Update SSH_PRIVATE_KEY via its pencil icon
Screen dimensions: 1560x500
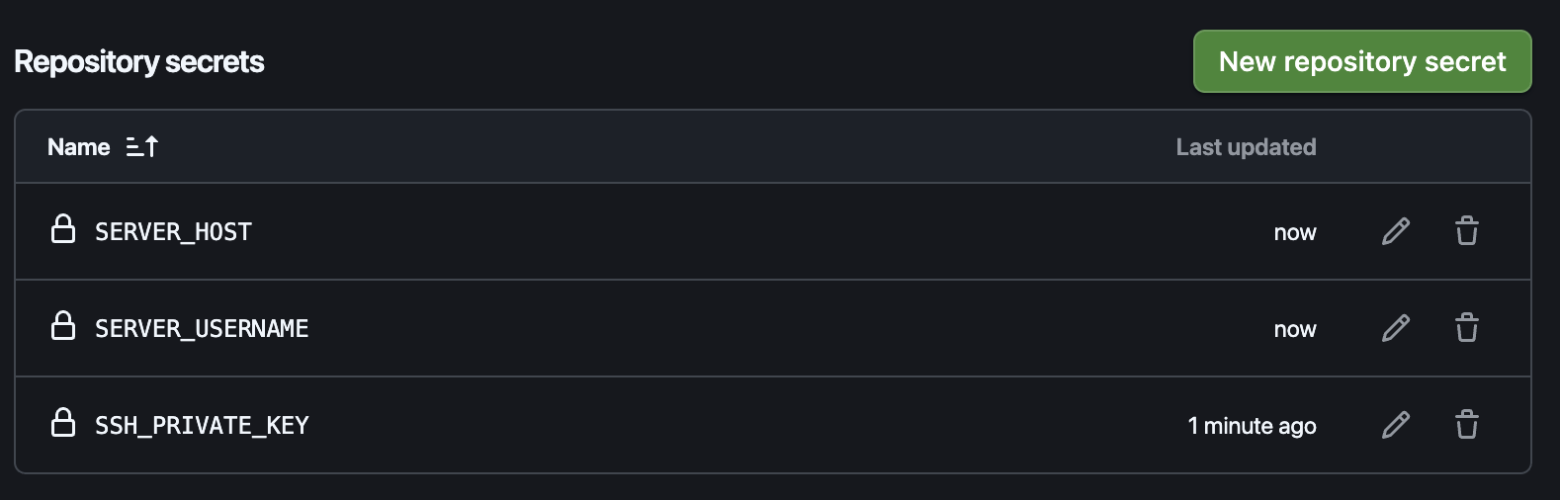click(1395, 425)
